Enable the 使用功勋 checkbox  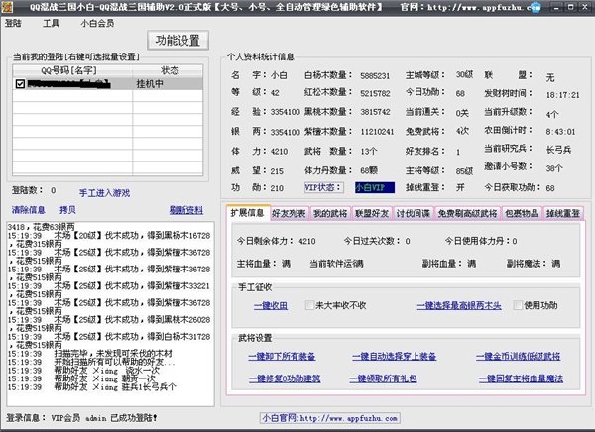point(518,305)
